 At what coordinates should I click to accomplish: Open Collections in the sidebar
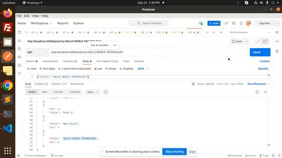click(19, 32)
